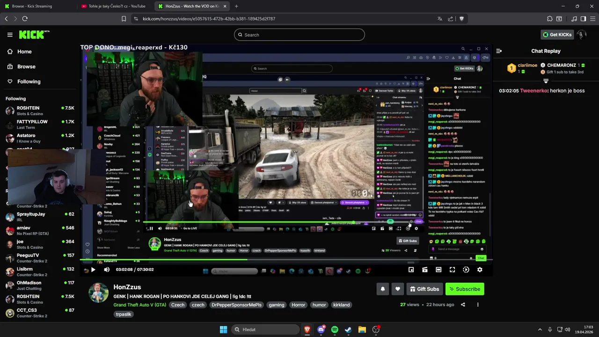Select the DrPepperSponsorMePls tag

236,305
